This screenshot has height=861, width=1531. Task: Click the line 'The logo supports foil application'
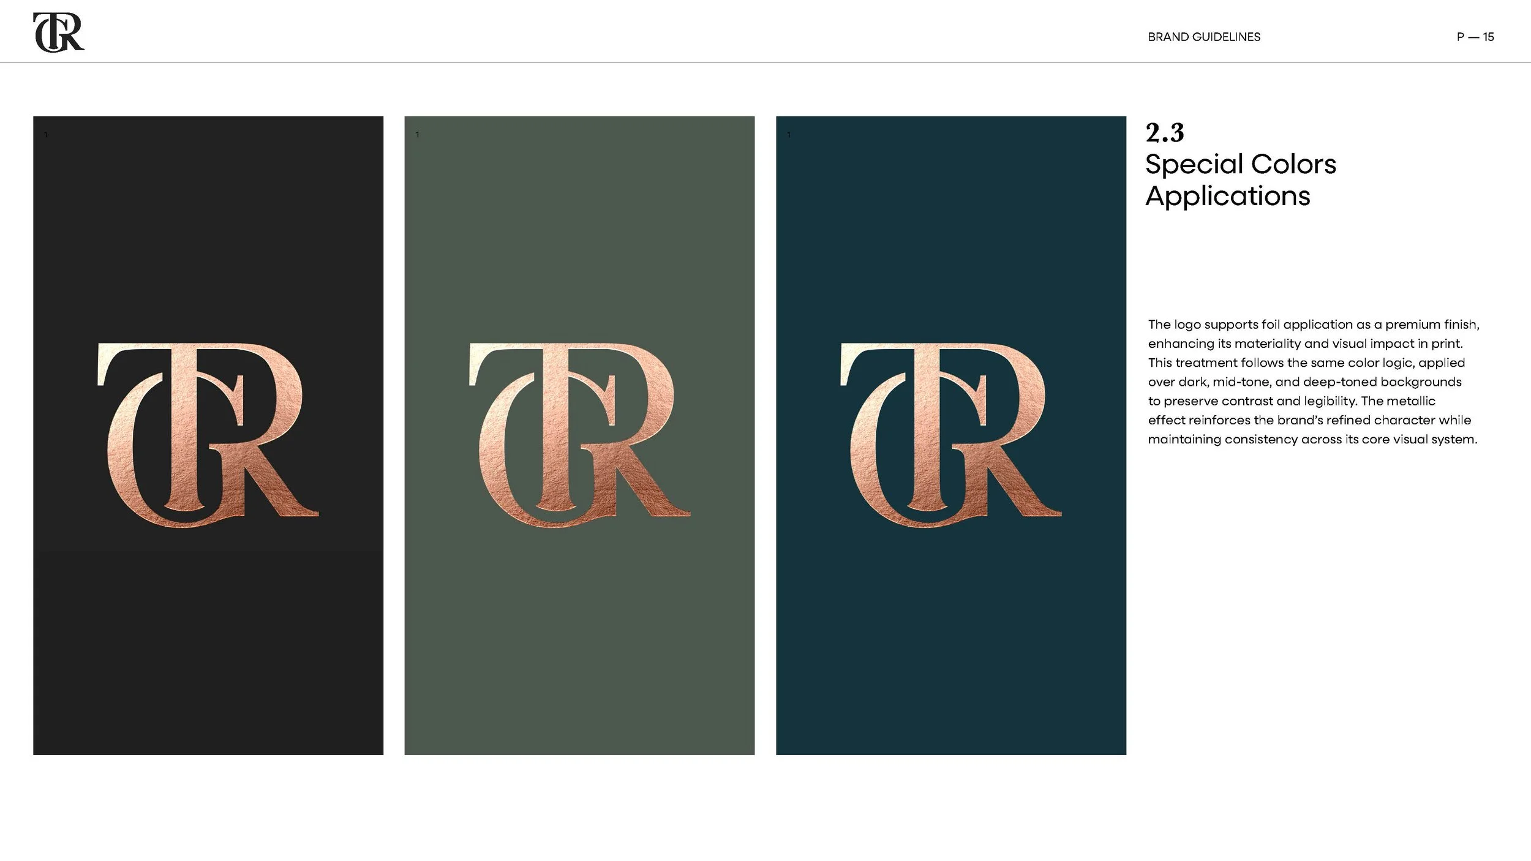pyautogui.click(x=1314, y=325)
